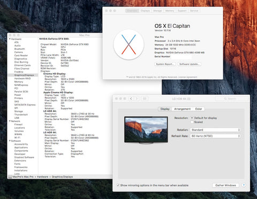
Task: Switch to the Overview tab in About This Mac
Action: (132, 11)
